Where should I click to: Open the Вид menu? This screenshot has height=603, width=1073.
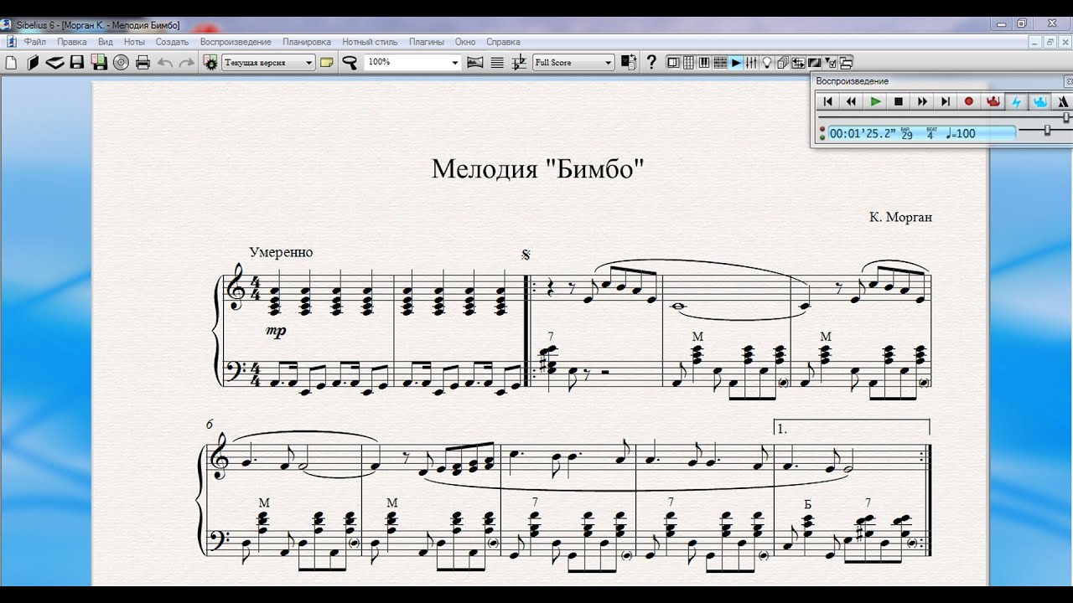106,41
